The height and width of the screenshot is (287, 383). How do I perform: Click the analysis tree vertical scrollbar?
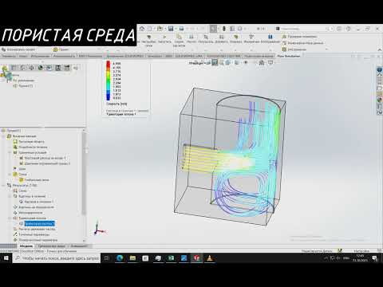[84, 173]
